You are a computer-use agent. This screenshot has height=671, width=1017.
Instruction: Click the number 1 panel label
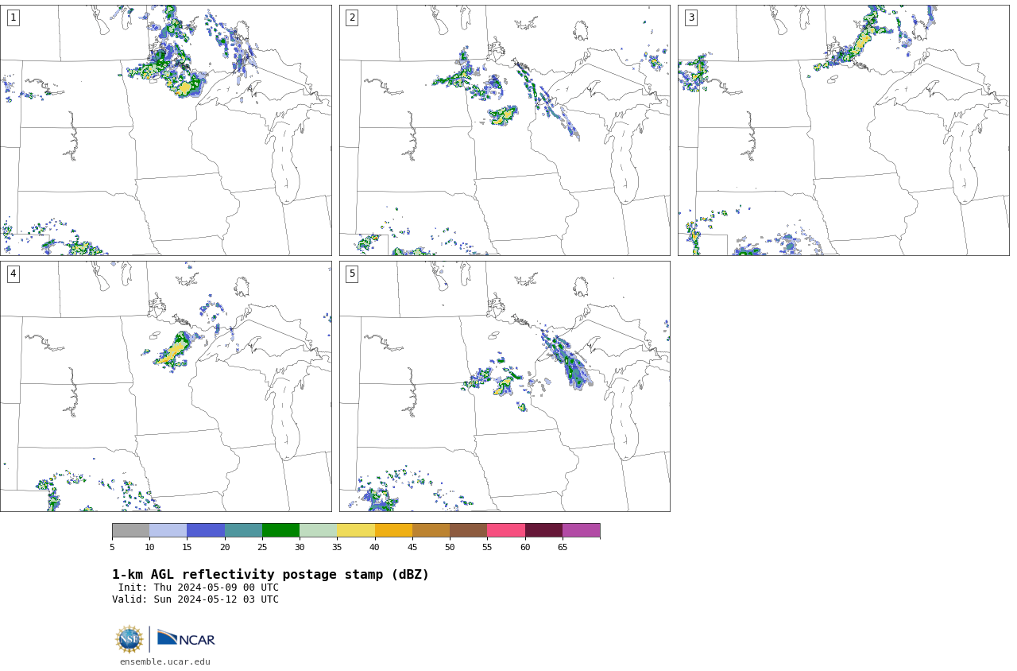click(13, 17)
